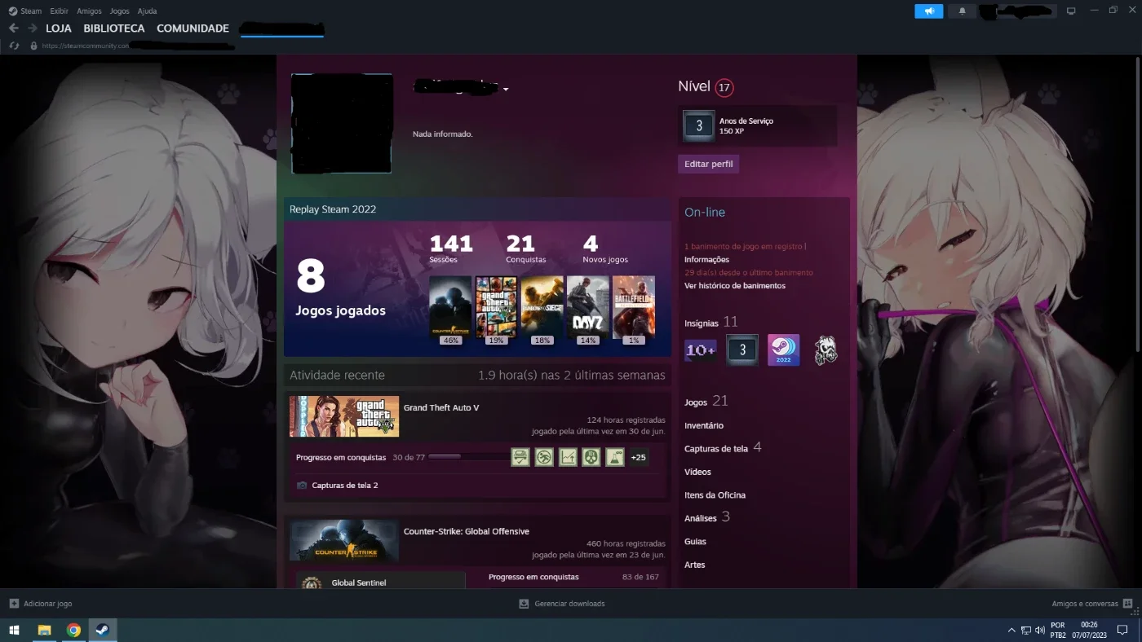The height and width of the screenshot is (642, 1142).
Task: Reload the page with the refresh icon
Action: click(14, 46)
